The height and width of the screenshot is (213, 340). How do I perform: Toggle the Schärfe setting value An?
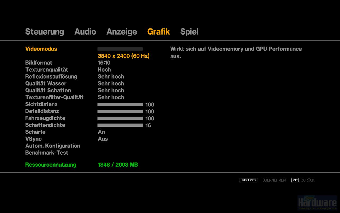pos(101,132)
